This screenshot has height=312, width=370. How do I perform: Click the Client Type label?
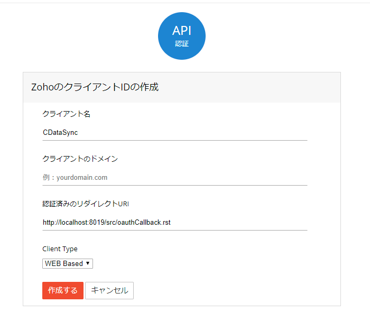pos(60,249)
